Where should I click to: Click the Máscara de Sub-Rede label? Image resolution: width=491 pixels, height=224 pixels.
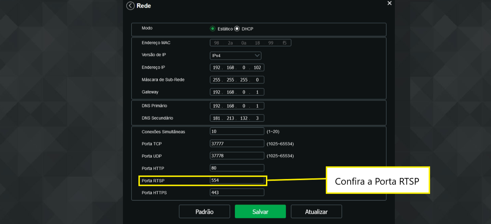coord(163,80)
